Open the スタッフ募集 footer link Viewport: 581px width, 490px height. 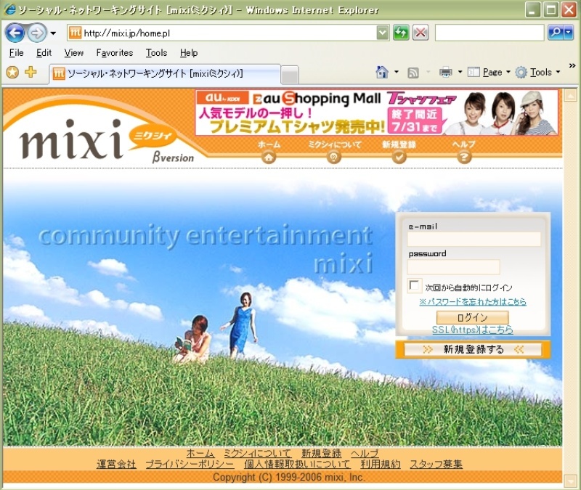pyautogui.click(x=436, y=464)
